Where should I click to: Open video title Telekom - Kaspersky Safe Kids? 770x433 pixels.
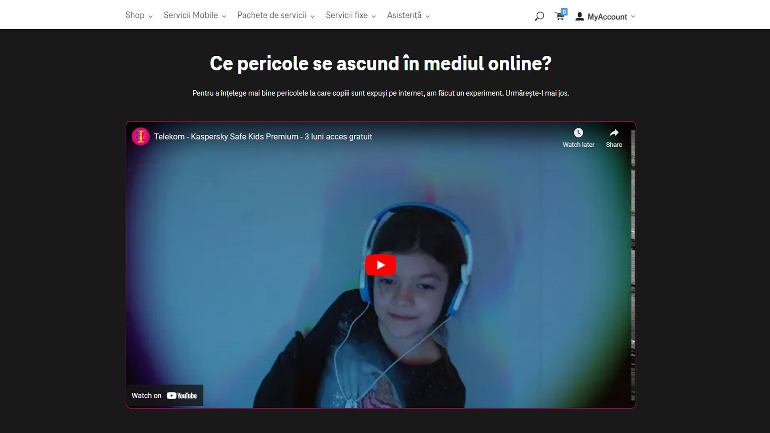click(x=263, y=137)
